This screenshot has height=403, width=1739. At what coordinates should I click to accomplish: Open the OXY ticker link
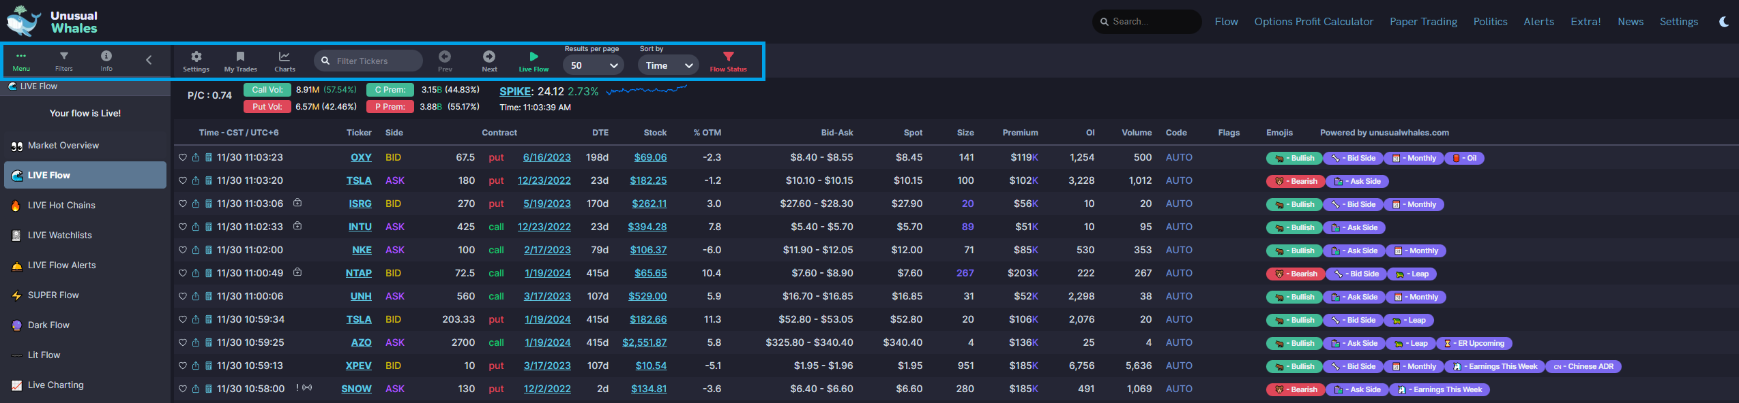click(x=361, y=157)
